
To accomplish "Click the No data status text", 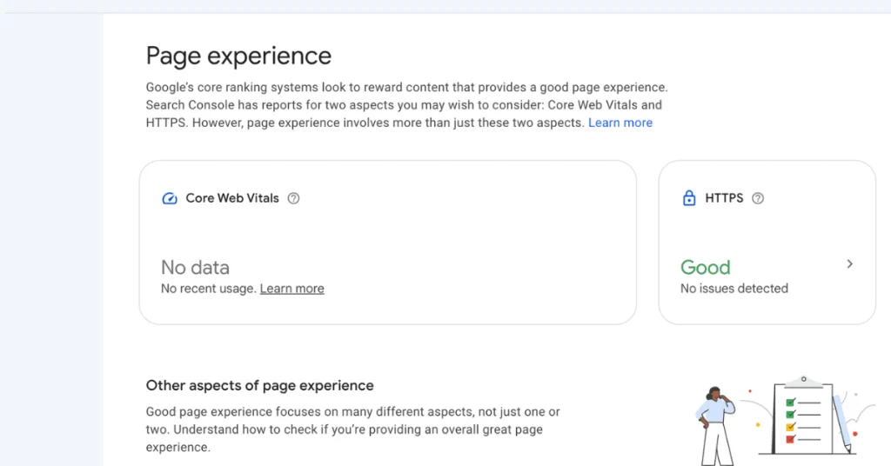I will tap(195, 267).
